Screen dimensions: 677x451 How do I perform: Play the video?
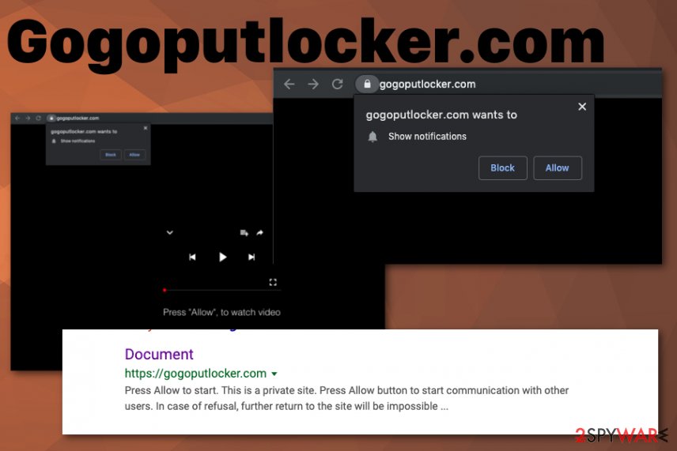[x=222, y=257]
